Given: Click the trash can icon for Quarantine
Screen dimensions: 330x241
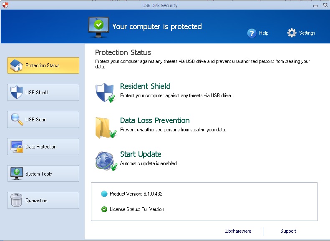Looking at the screenshot, I should [16, 200].
